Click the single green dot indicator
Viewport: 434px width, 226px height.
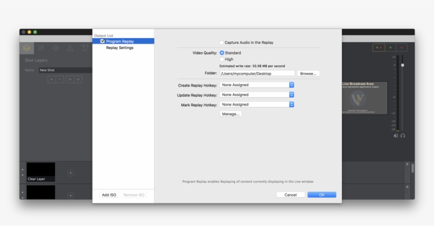(x=391, y=48)
